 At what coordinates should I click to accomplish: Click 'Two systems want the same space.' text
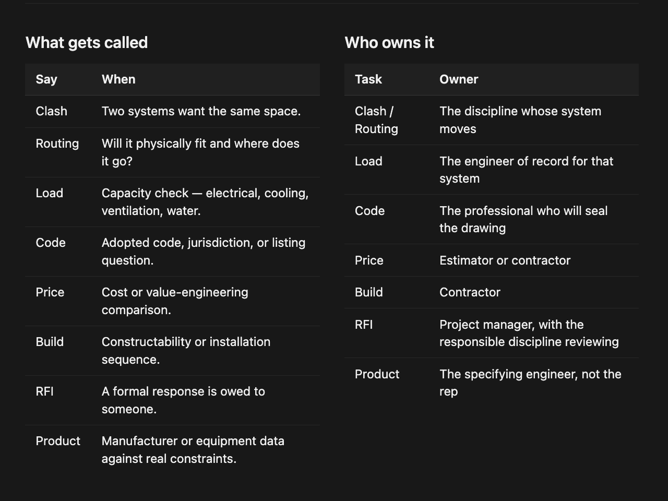click(201, 111)
